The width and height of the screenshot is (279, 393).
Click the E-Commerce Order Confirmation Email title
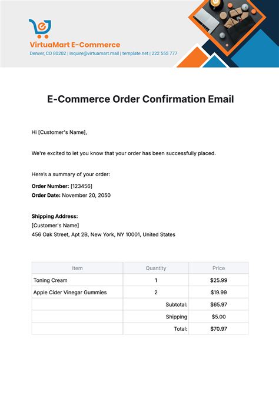(140, 99)
